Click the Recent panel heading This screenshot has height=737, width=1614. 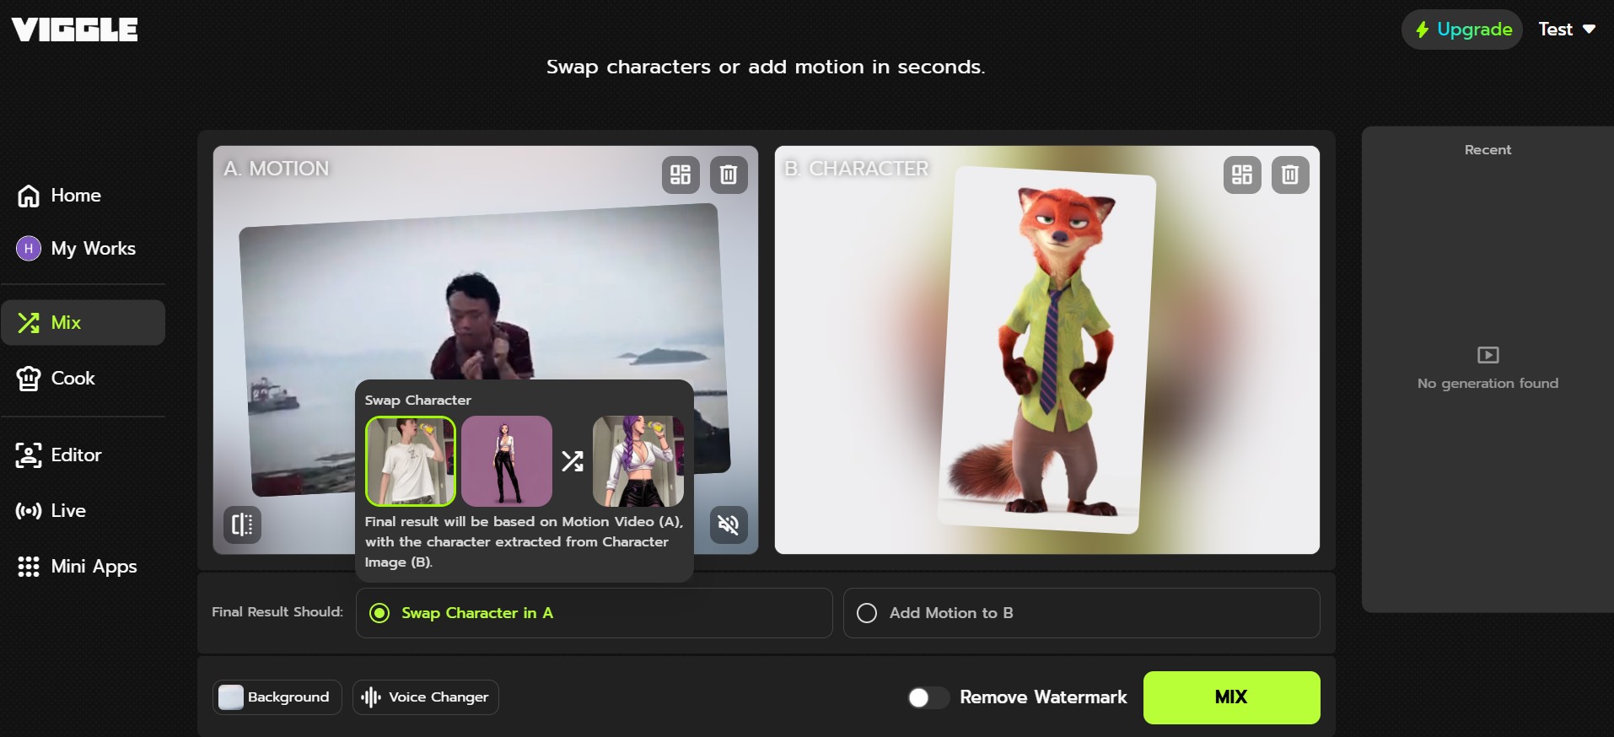pos(1488,150)
